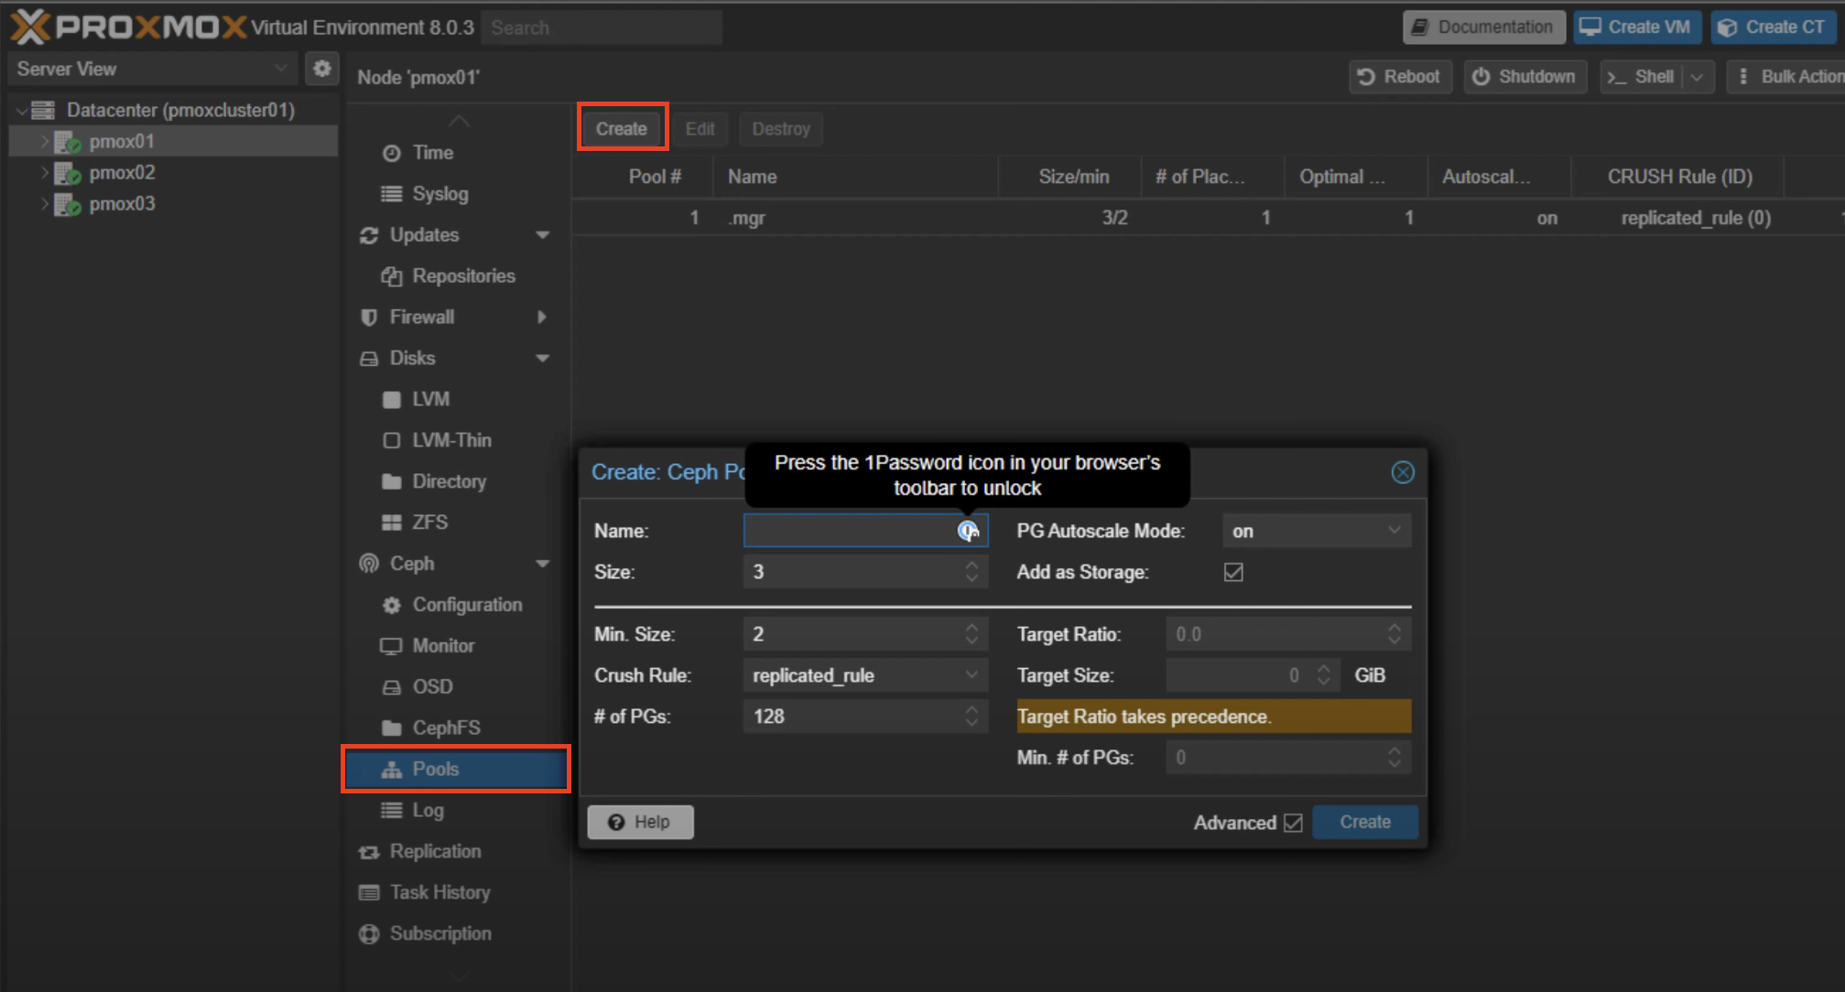The height and width of the screenshot is (992, 1845).
Task: Open the Crush Rule dropdown
Action: click(x=971, y=674)
